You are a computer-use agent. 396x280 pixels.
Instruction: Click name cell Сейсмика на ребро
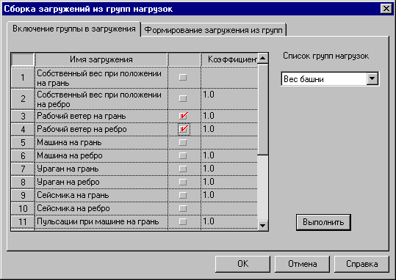coord(101,208)
